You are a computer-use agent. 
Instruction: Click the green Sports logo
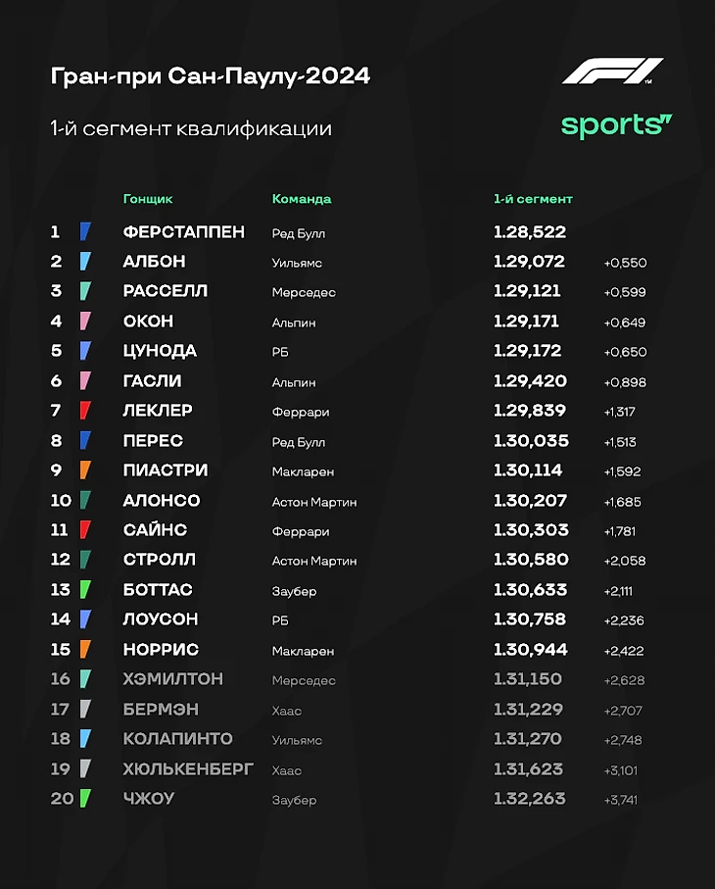click(x=616, y=125)
